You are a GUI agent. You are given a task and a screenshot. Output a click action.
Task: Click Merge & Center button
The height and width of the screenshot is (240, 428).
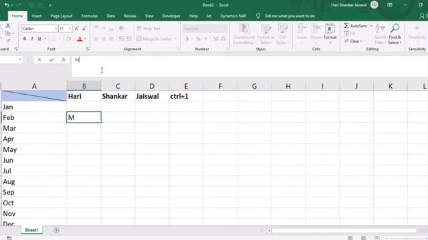154,39
